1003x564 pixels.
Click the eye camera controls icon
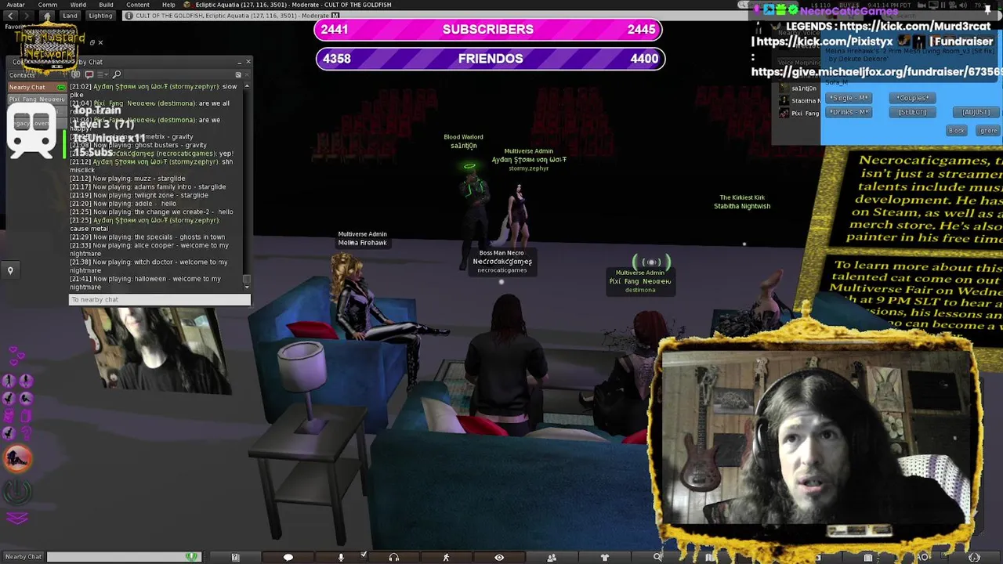click(499, 557)
